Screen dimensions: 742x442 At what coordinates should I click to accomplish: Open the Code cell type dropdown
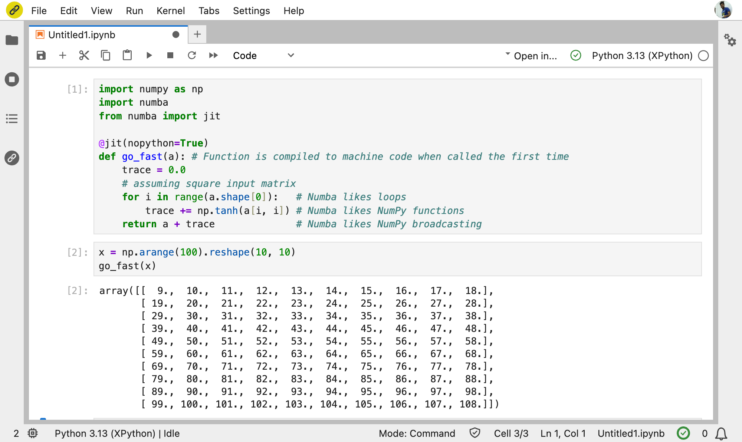(x=263, y=56)
